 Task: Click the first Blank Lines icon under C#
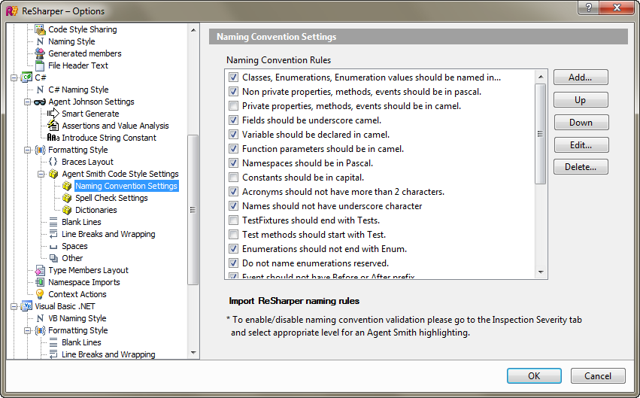tap(53, 222)
